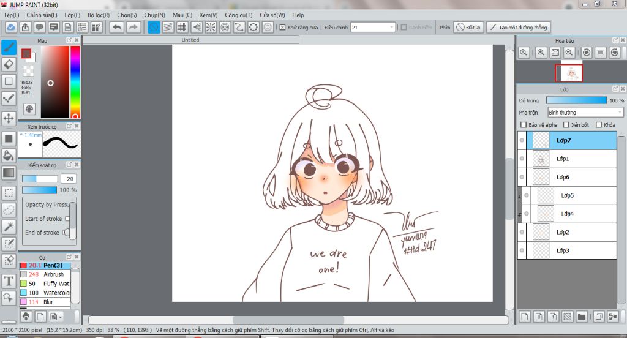
Task: Enable crisscross grid snap guide
Action: (x=182, y=27)
